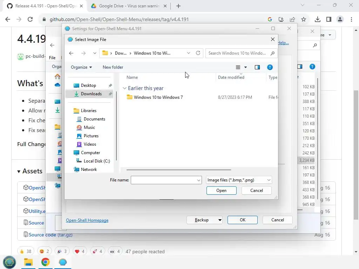359x269 pixels.
Task: Click the horizontal scrollbar in file list
Action: click(x=178, y=170)
